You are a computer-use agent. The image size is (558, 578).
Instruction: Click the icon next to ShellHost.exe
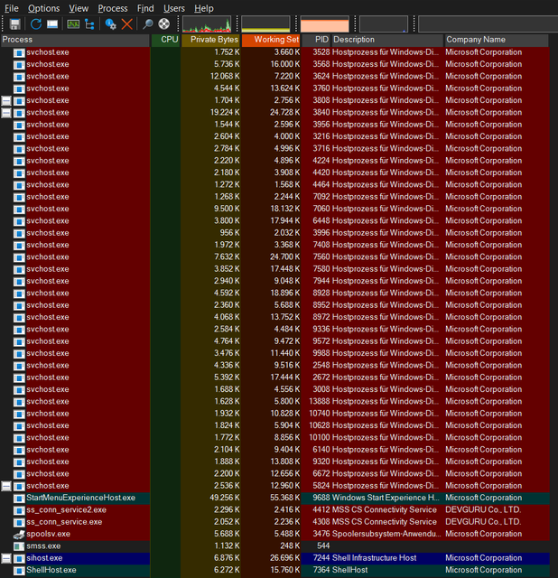tap(19, 571)
